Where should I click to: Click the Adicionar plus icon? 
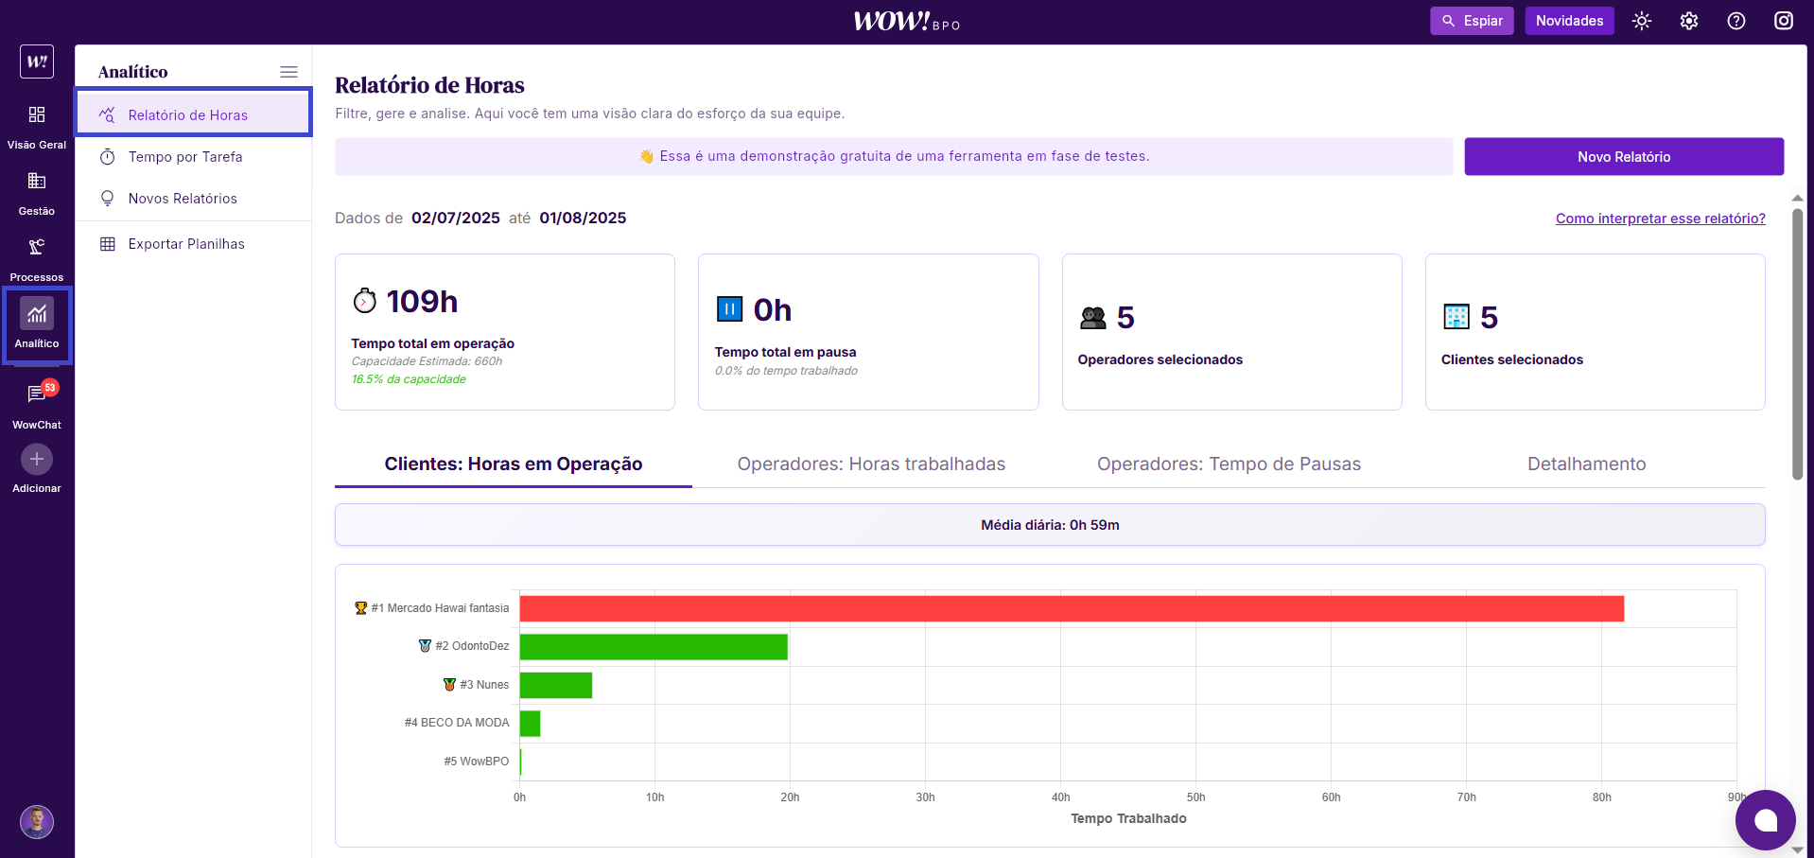[37, 460]
